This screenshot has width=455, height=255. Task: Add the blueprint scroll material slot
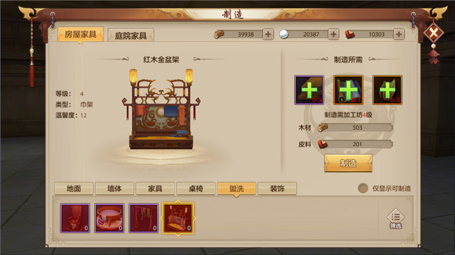pyautogui.click(x=348, y=90)
